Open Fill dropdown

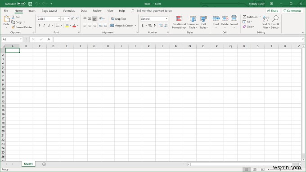coord(247,22)
